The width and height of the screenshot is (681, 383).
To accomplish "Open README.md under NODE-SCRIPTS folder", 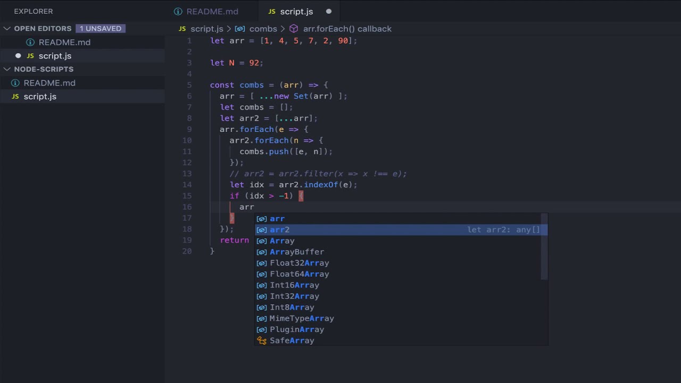I will pyautogui.click(x=49, y=83).
